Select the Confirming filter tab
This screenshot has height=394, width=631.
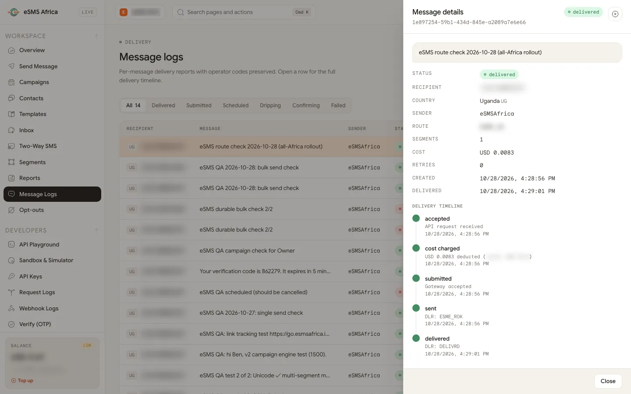point(306,106)
